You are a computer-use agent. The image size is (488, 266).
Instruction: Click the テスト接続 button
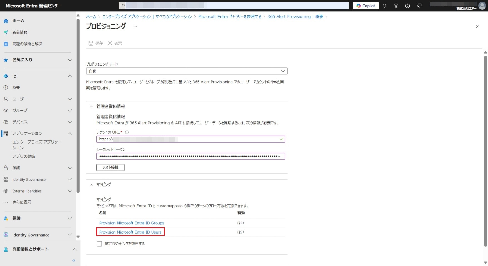coord(110,167)
